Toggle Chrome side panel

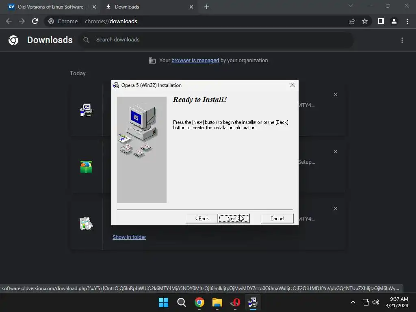(x=381, y=21)
